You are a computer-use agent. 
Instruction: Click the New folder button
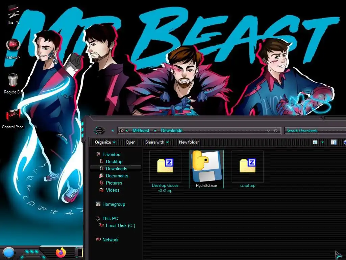click(x=189, y=142)
